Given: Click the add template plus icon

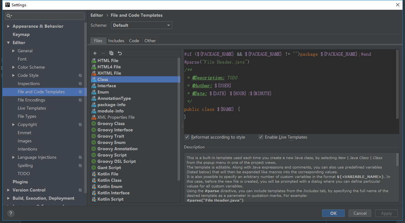Looking at the screenshot, I should [95, 53].
